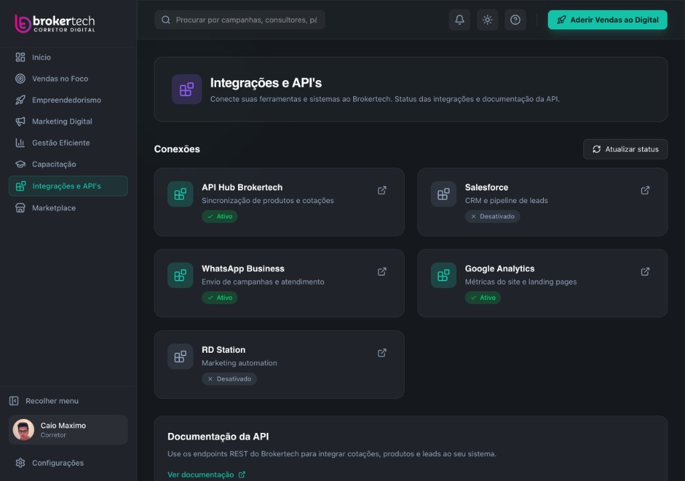Click the magnifier search icon
The width and height of the screenshot is (685, 481).
166,19
